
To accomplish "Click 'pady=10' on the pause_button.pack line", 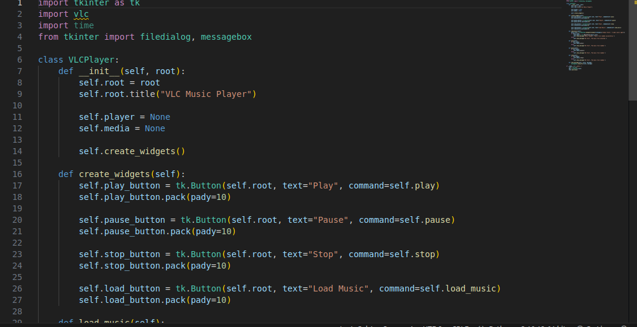I will coord(214,231).
